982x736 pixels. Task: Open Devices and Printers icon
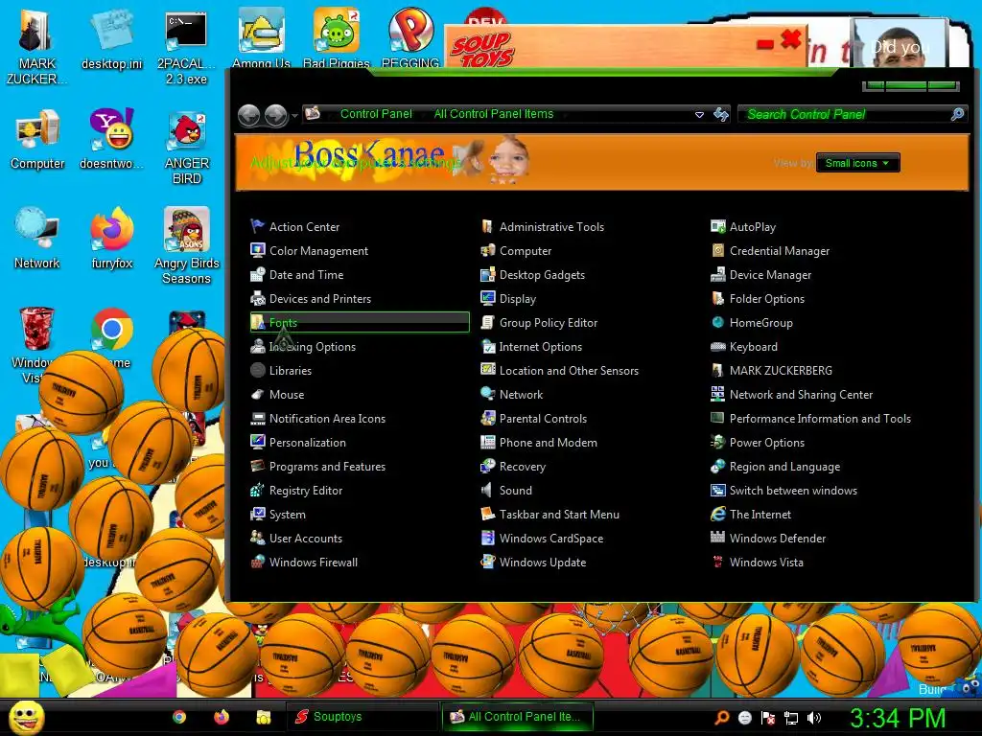click(257, 299)
